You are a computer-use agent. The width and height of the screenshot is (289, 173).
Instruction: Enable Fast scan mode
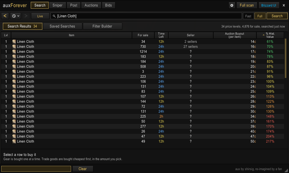pyautogui.click(x=248, y=16)
